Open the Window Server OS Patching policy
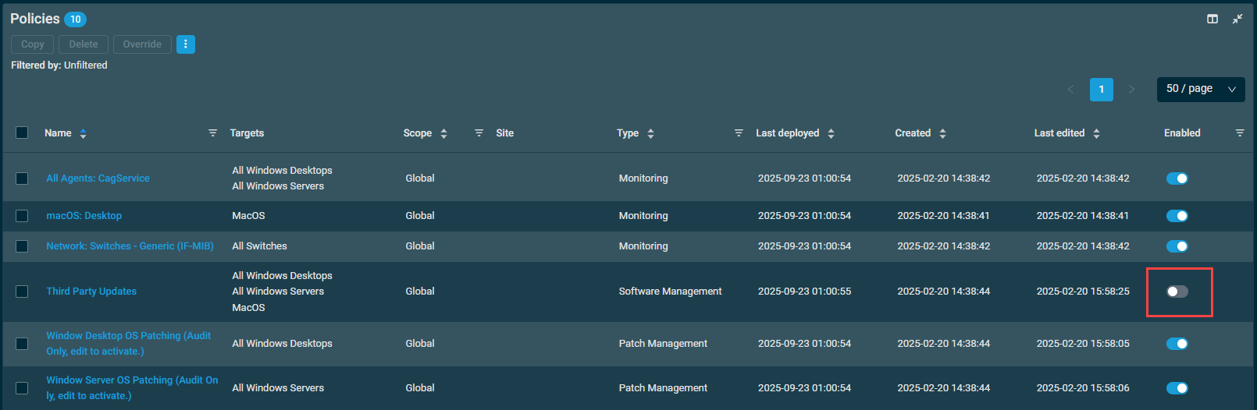Viewport: 1257px width, 410px height. point(131,387)
